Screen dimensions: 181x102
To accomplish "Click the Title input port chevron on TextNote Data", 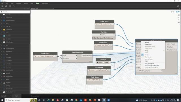I will pos(76,55).
